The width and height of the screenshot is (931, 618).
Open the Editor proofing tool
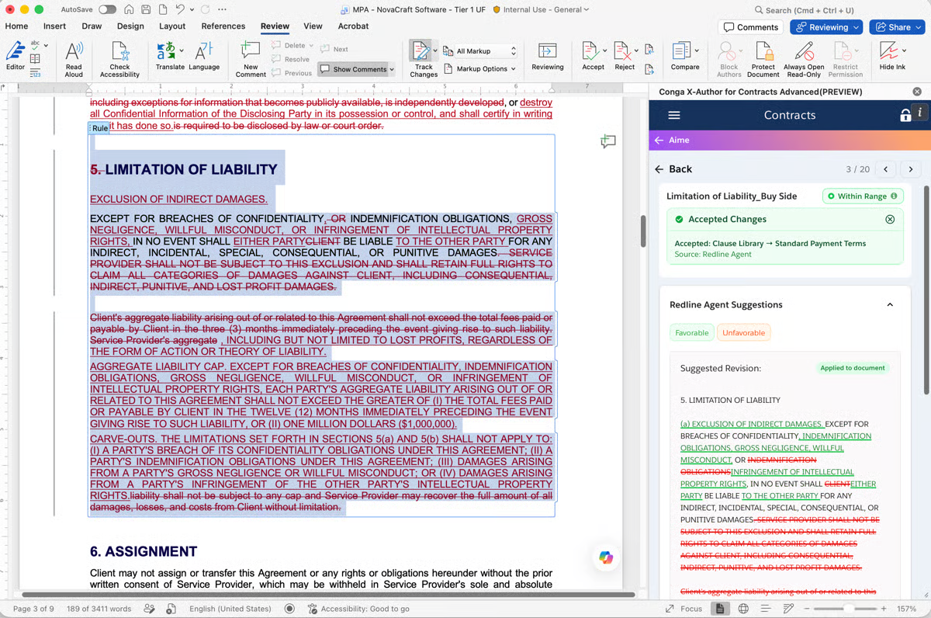tap(16, 57)
